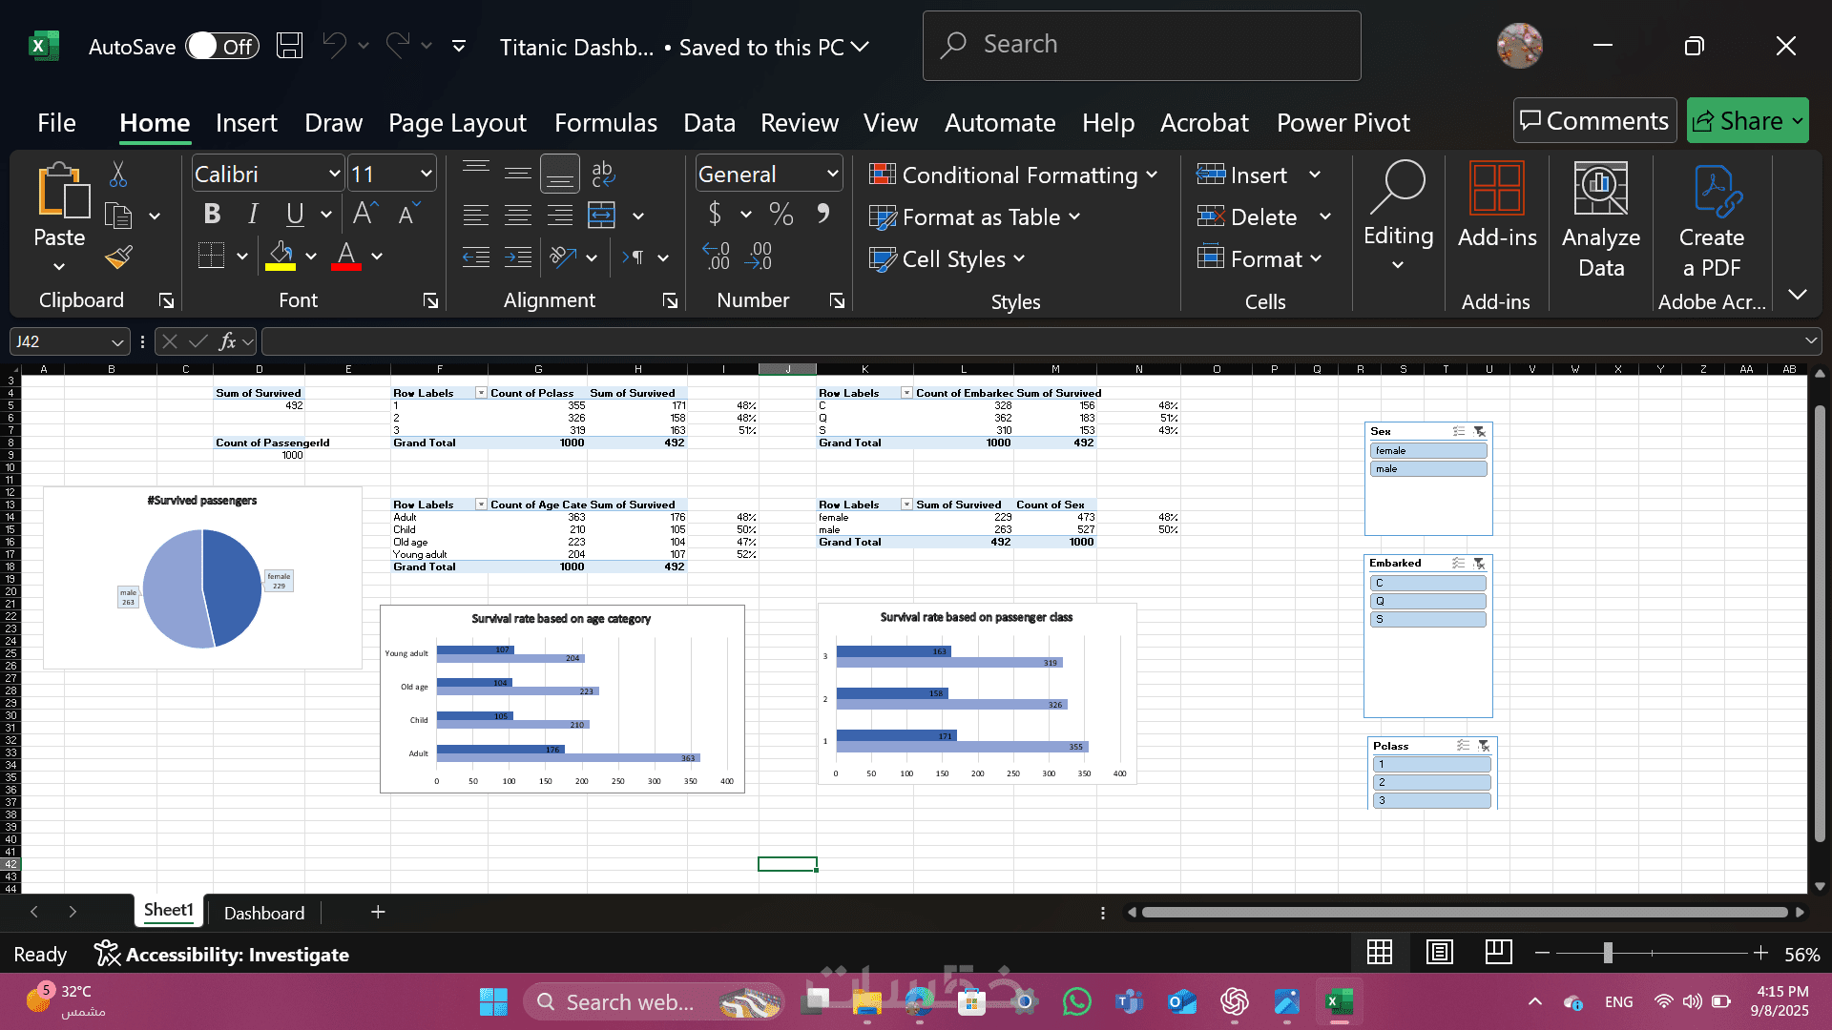This screenshot has width=1832, height=1030.
Task: Switch to Page Break Preview view
Action: pyautogui.click(x=1498, y=952)
